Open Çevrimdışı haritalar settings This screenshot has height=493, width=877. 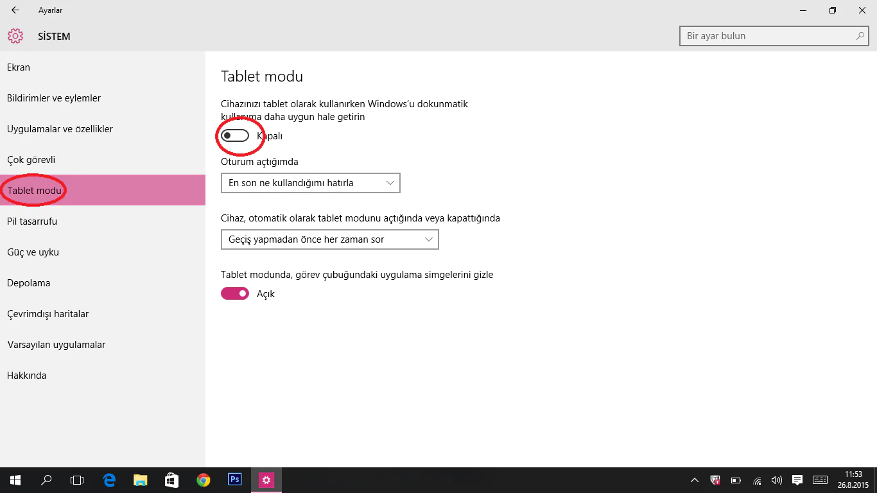coord(103,314)
